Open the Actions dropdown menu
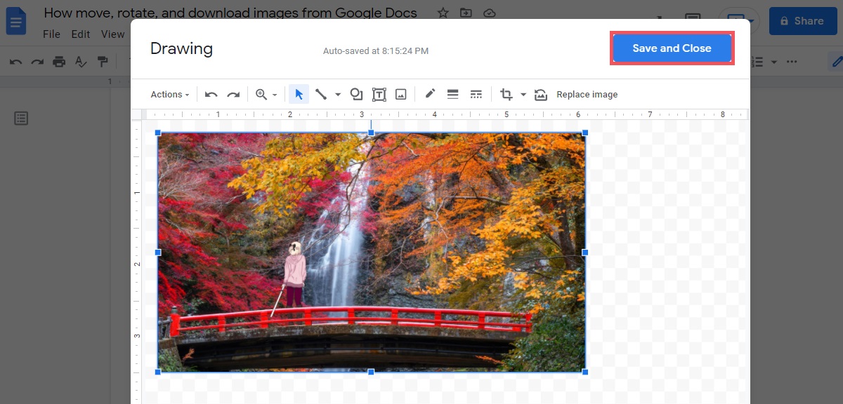The width and height of the screenshot is (843, 404). pos(170,95)
